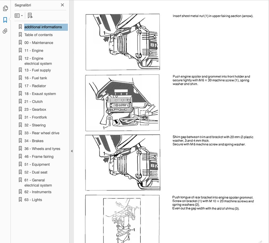Click bookmark icon beside '32 - Steering'
The height and width of the screenshot is (243, 269).
[20, 125]
